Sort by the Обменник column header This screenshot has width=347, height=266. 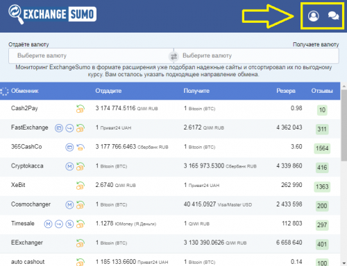pyautogui.click(x=24, y=91)
